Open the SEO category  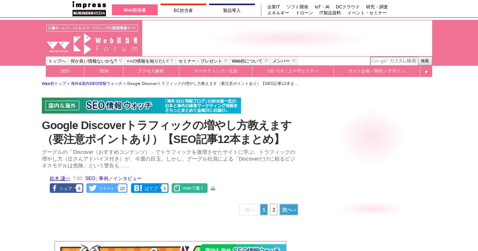point(65,71)
